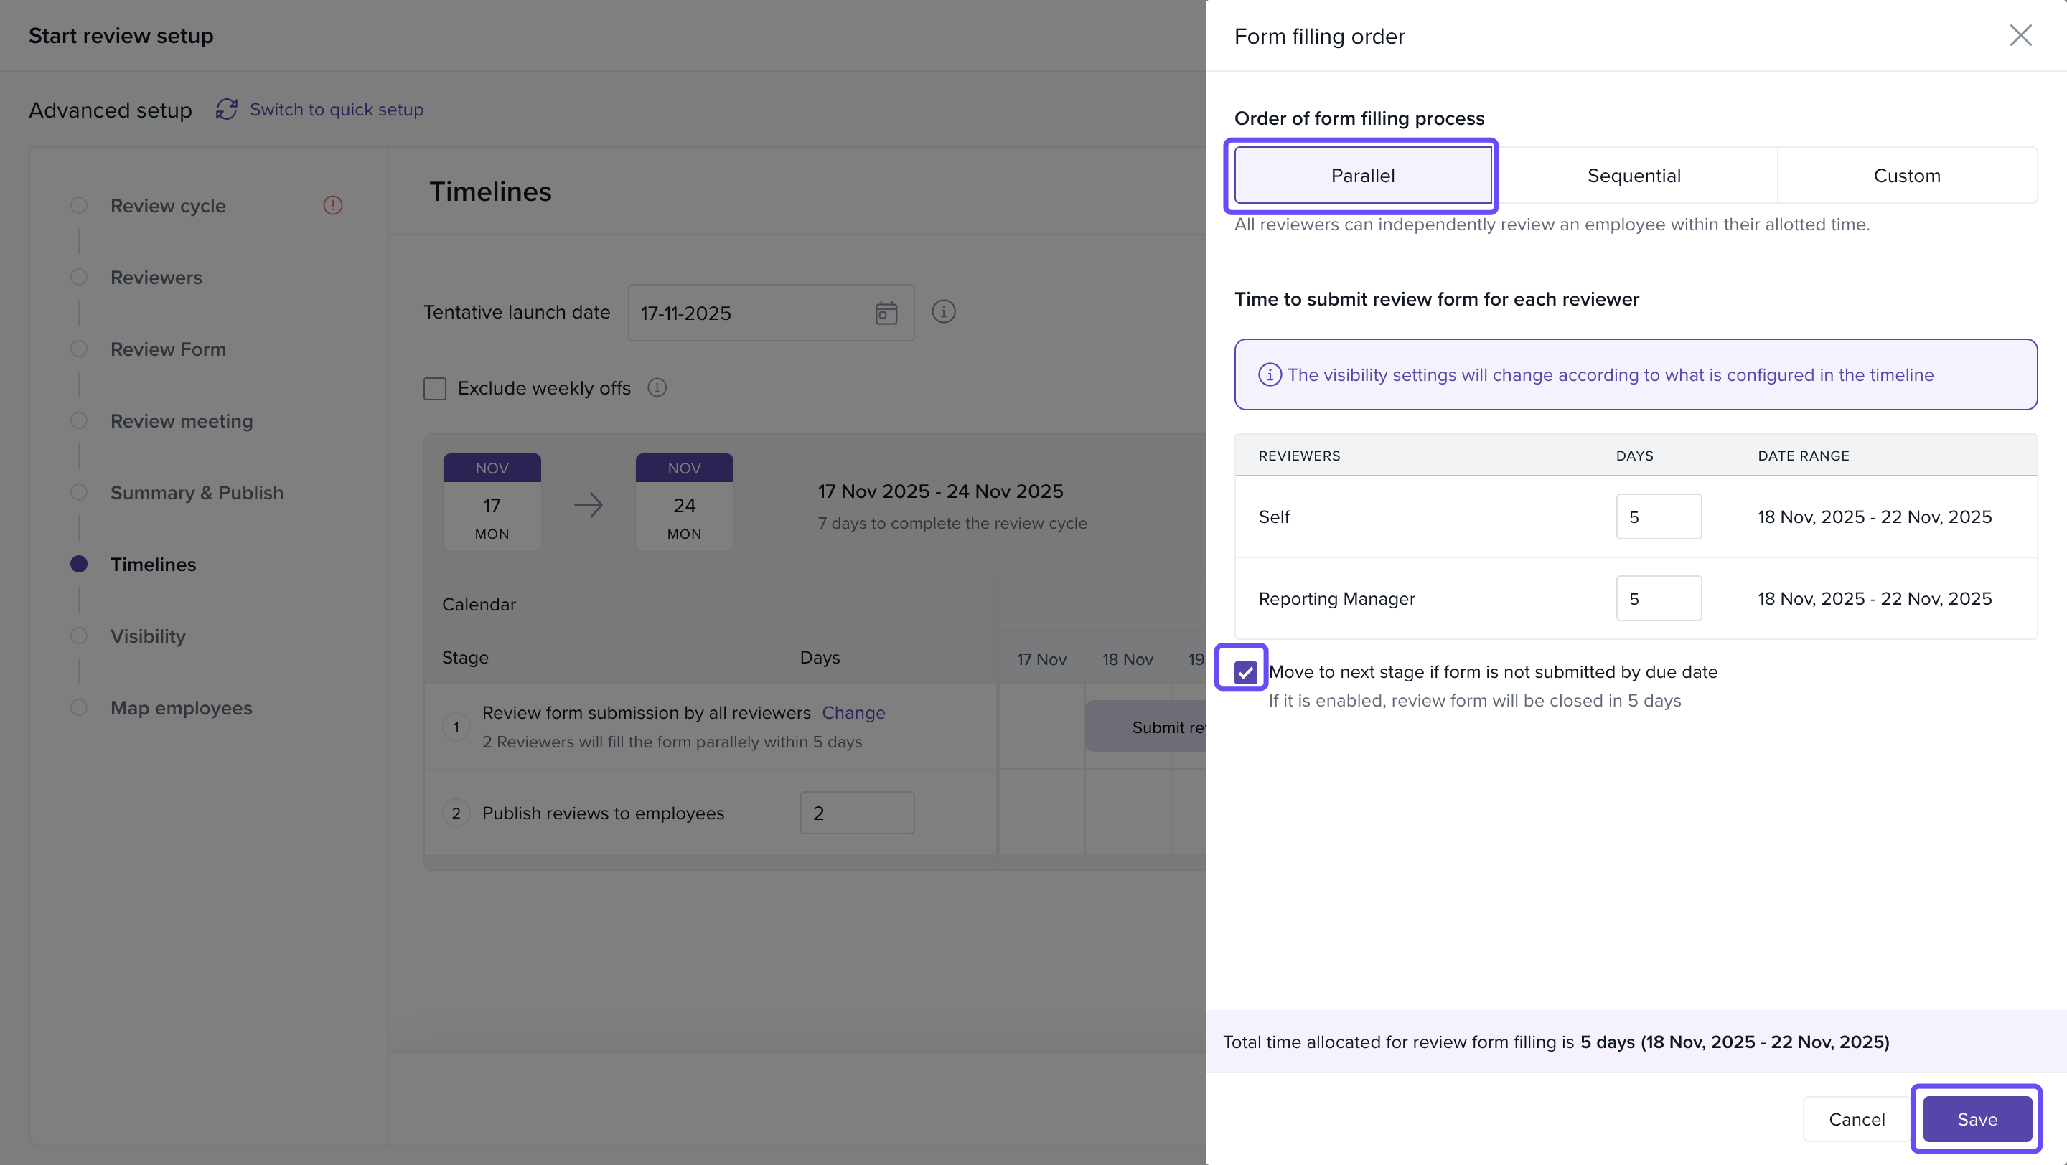2067x1165 pixels.
Task: Select the Timelines step radio indicator
Action: tap(79, 564)
